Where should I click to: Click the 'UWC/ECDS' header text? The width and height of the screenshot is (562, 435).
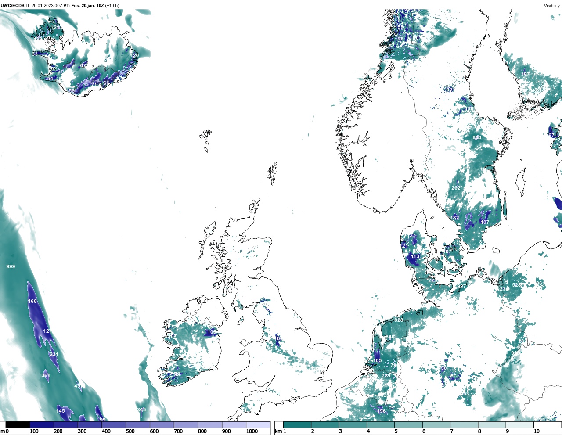tap(12, 6)
